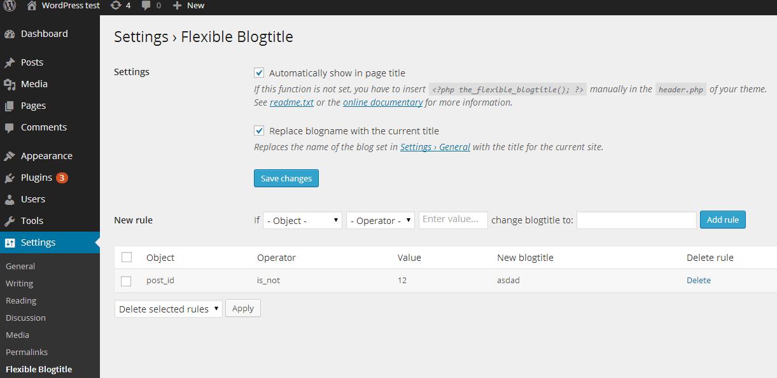The width and height of the screenshot is (777, 378).
Task: Click the New blogtitle column header
Action: (x=525, y=258)
